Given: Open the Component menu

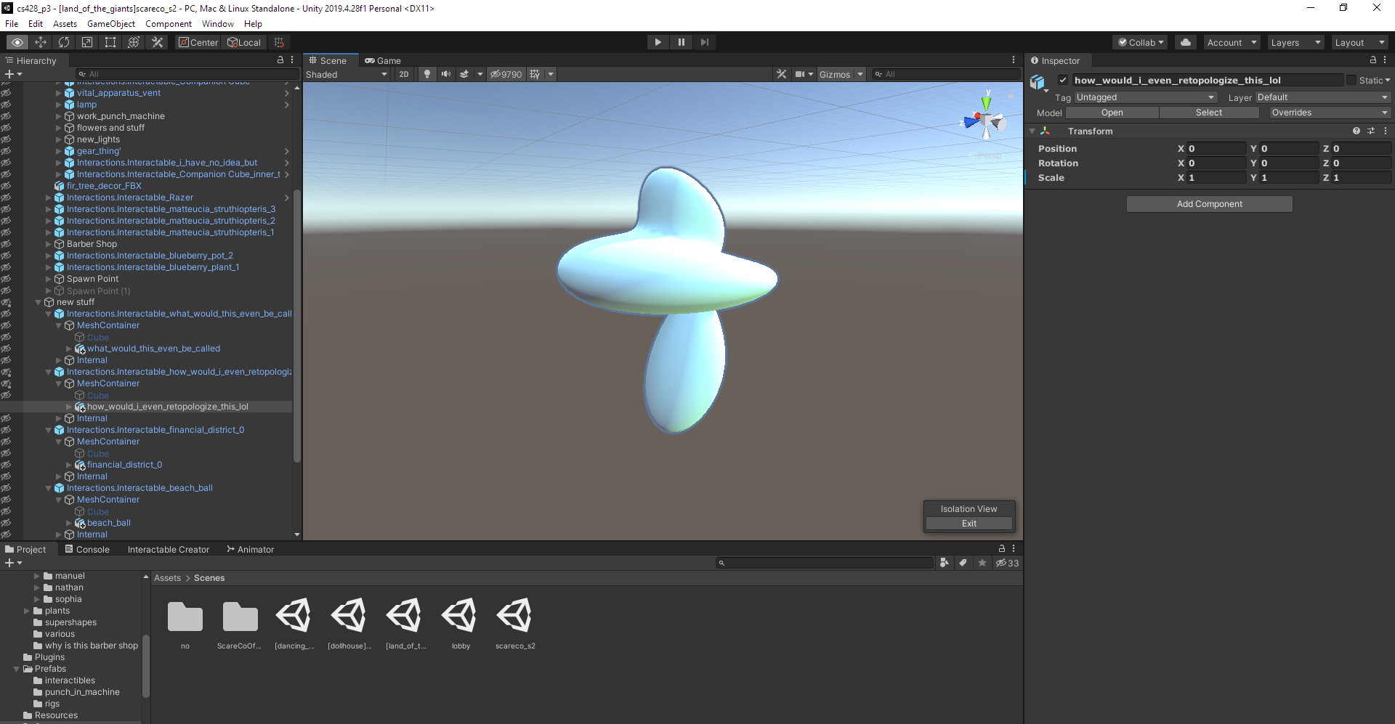Looking at the screenshot, I should [169, 24].
